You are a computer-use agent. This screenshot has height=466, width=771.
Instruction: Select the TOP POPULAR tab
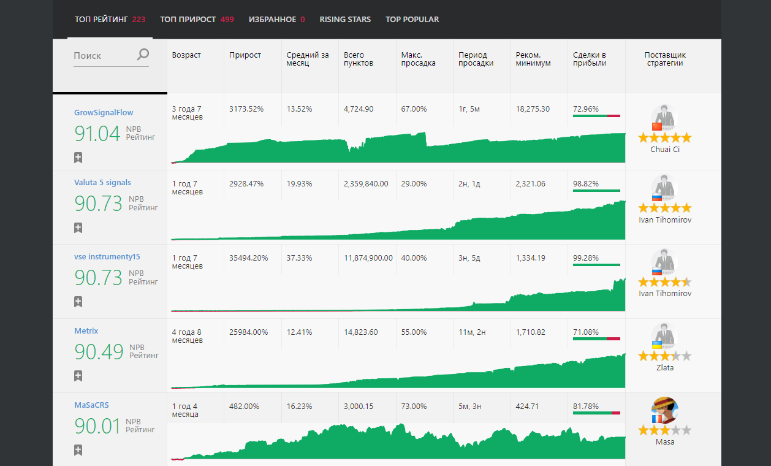click(x=412, y=20)
